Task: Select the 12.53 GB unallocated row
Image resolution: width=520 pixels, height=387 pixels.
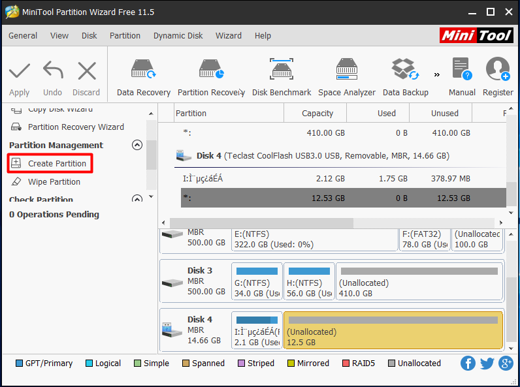Action: pos(343,198)
